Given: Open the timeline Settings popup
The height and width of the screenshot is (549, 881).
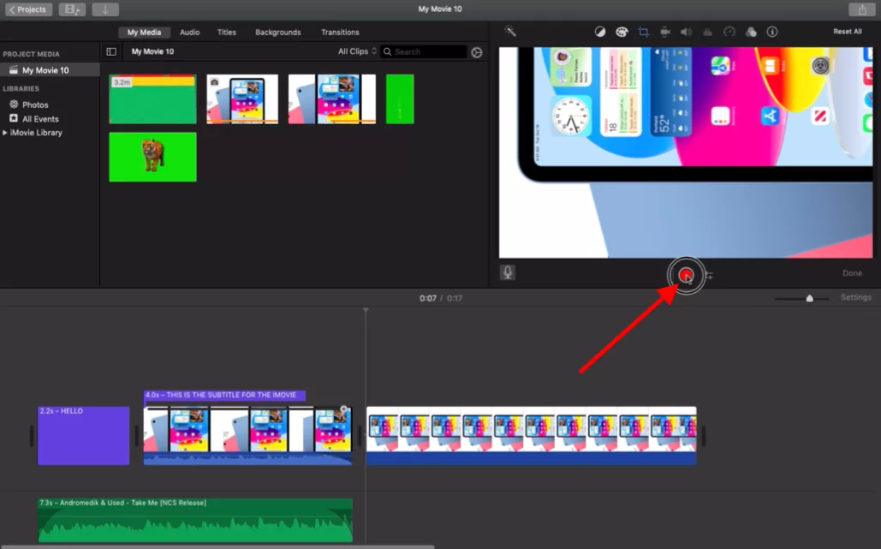Looking at the screenshot, I should 855,297.
